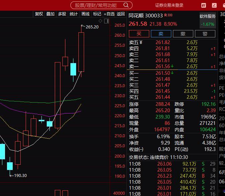Open the 叠加 overlay option
Screen dimensions: 225x196
[x=50, y=14]
